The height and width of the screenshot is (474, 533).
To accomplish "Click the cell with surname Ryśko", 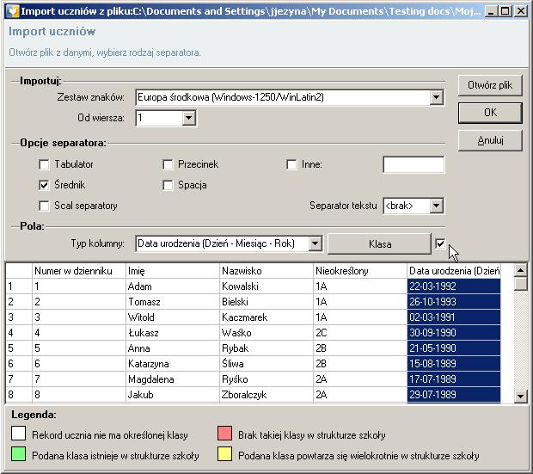I will click(x=266, y=379).
